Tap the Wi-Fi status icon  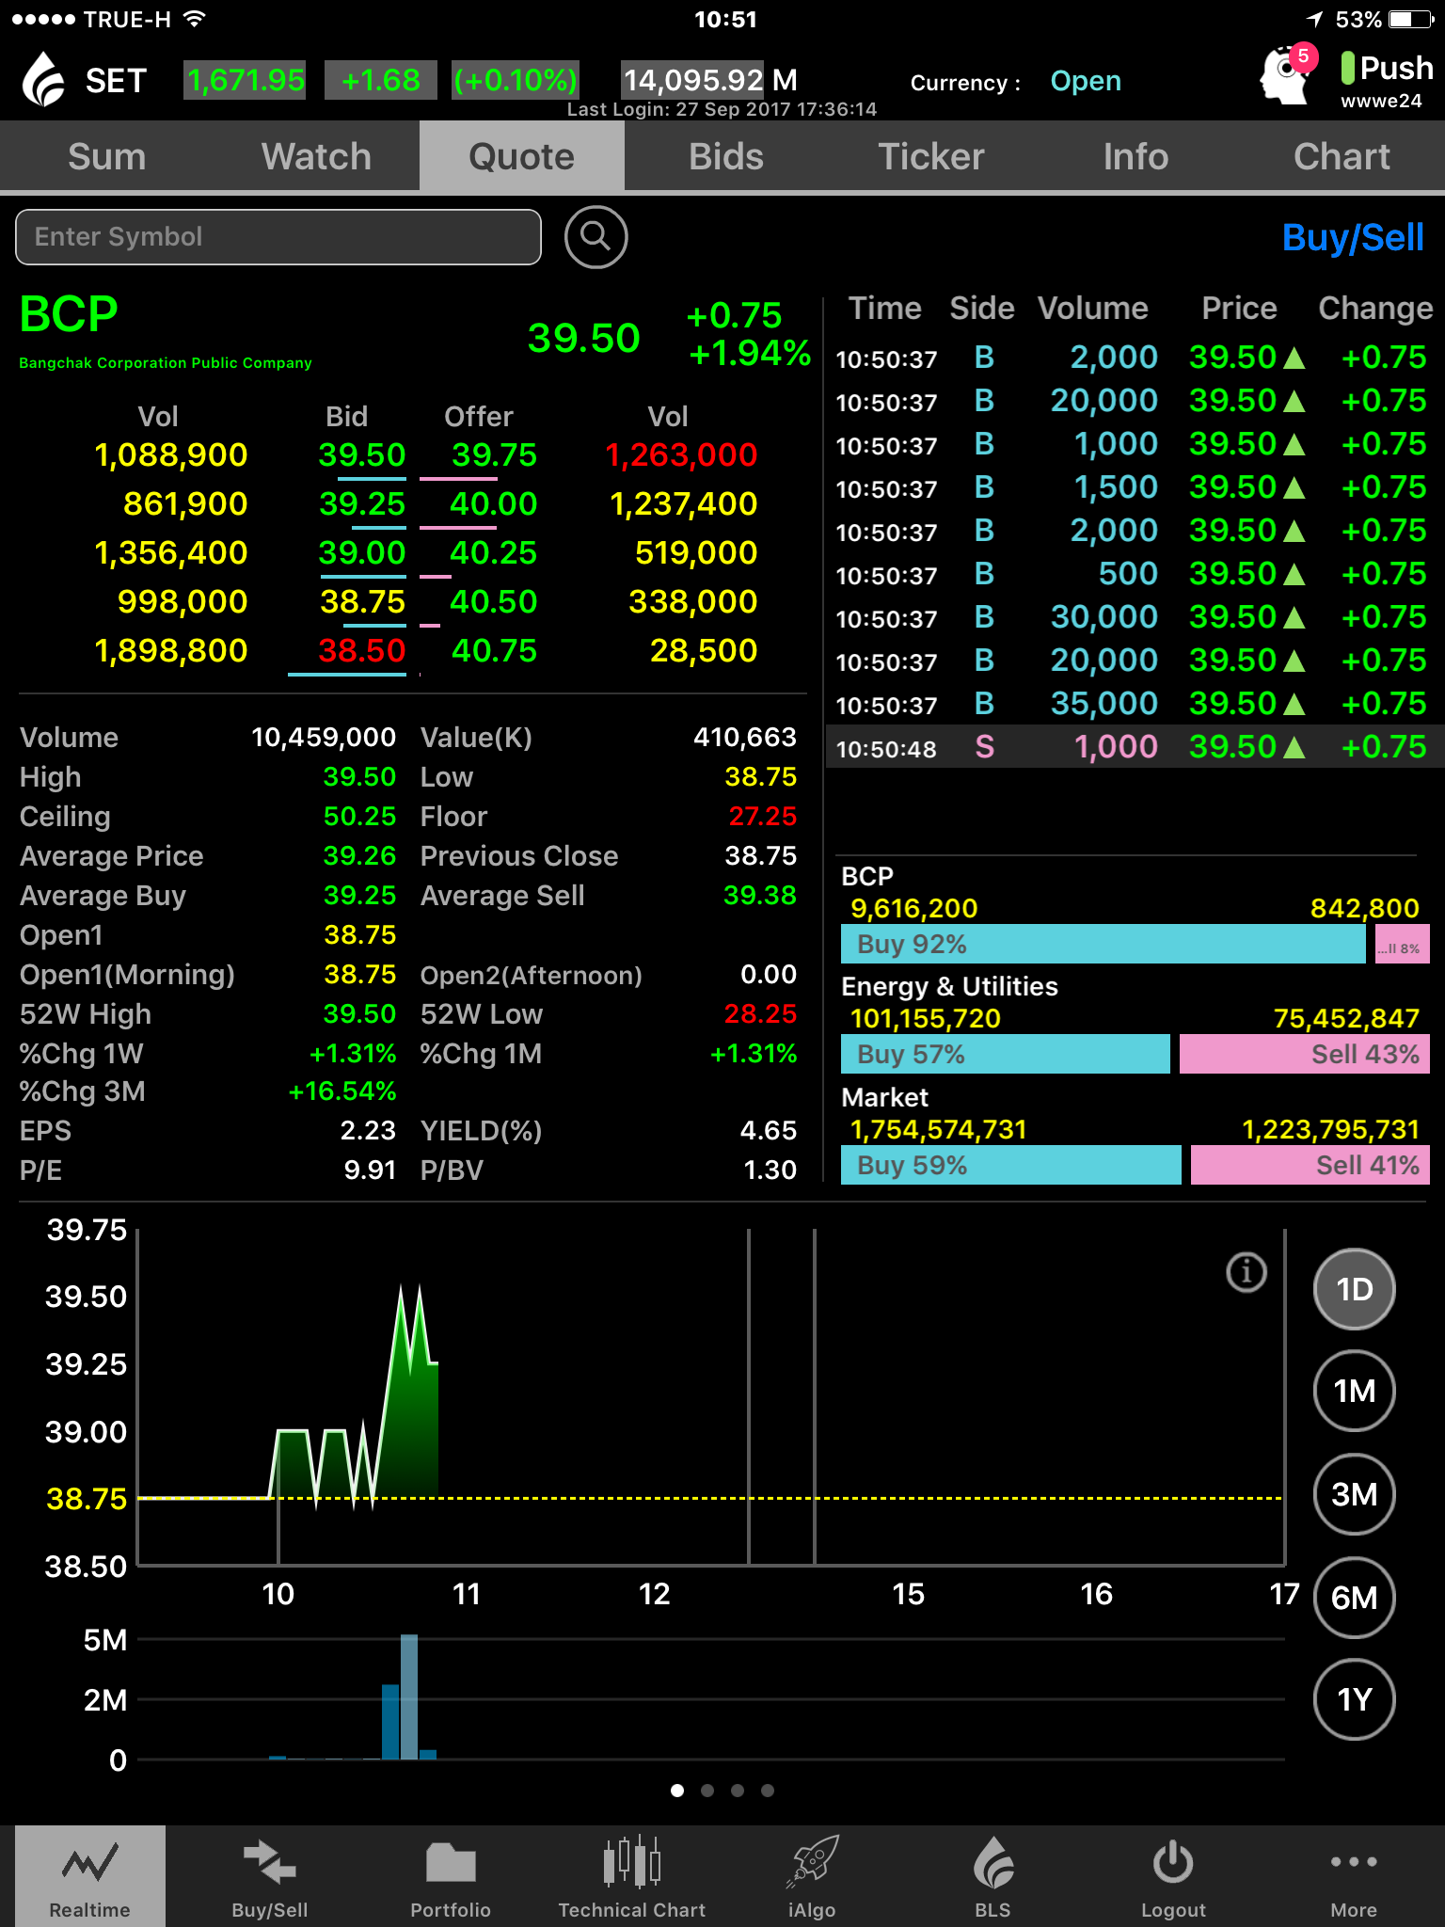tap(195, 19)
